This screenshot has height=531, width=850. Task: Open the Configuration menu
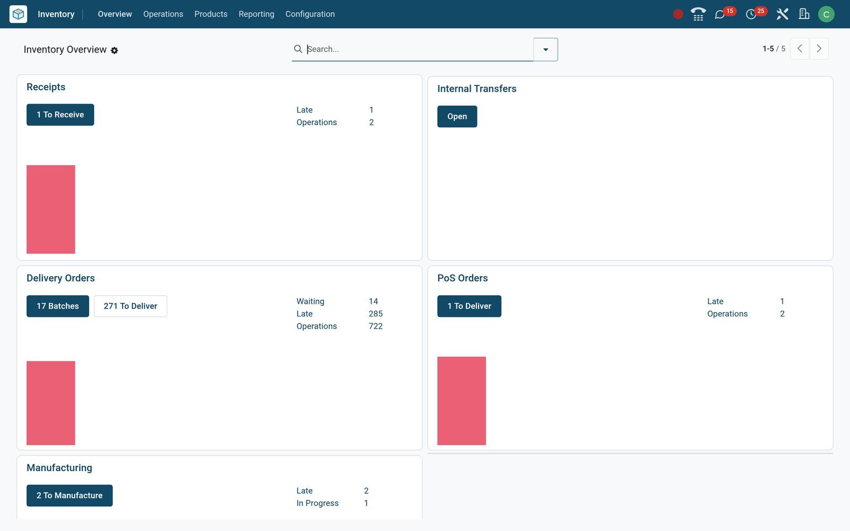[x=310, y=14]
